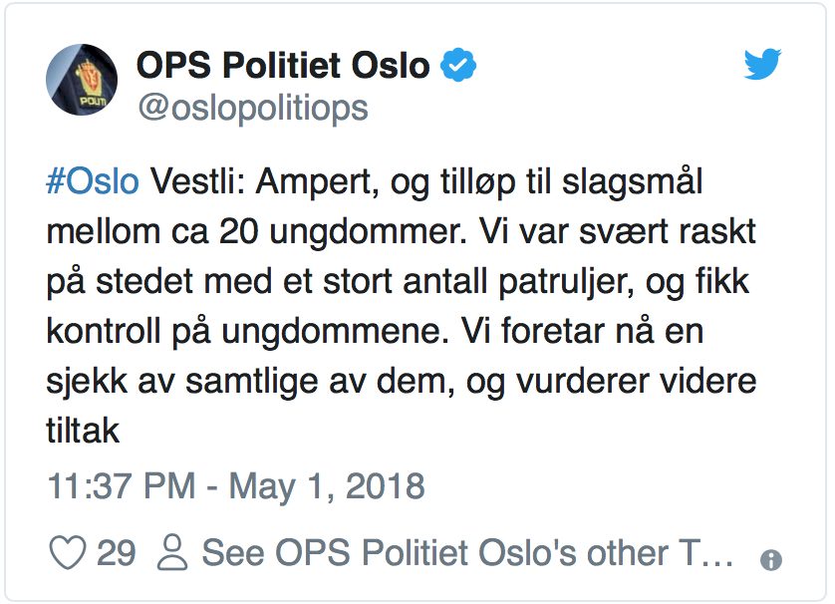
Task: Visit the @oslopolitiops handle
Action: click(x=252, y=107)
